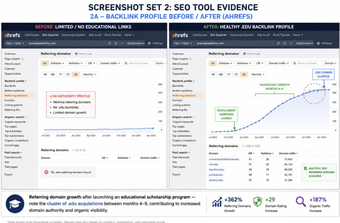Click second small icon after URL in Before panel
The width and height of the screenshot is (340, 223).
pyautogui.click(x=116, y=43)
